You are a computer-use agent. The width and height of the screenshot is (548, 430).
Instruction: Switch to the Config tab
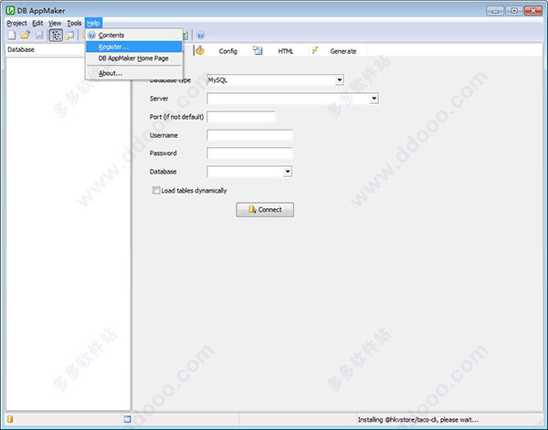[x=227, y=51]
